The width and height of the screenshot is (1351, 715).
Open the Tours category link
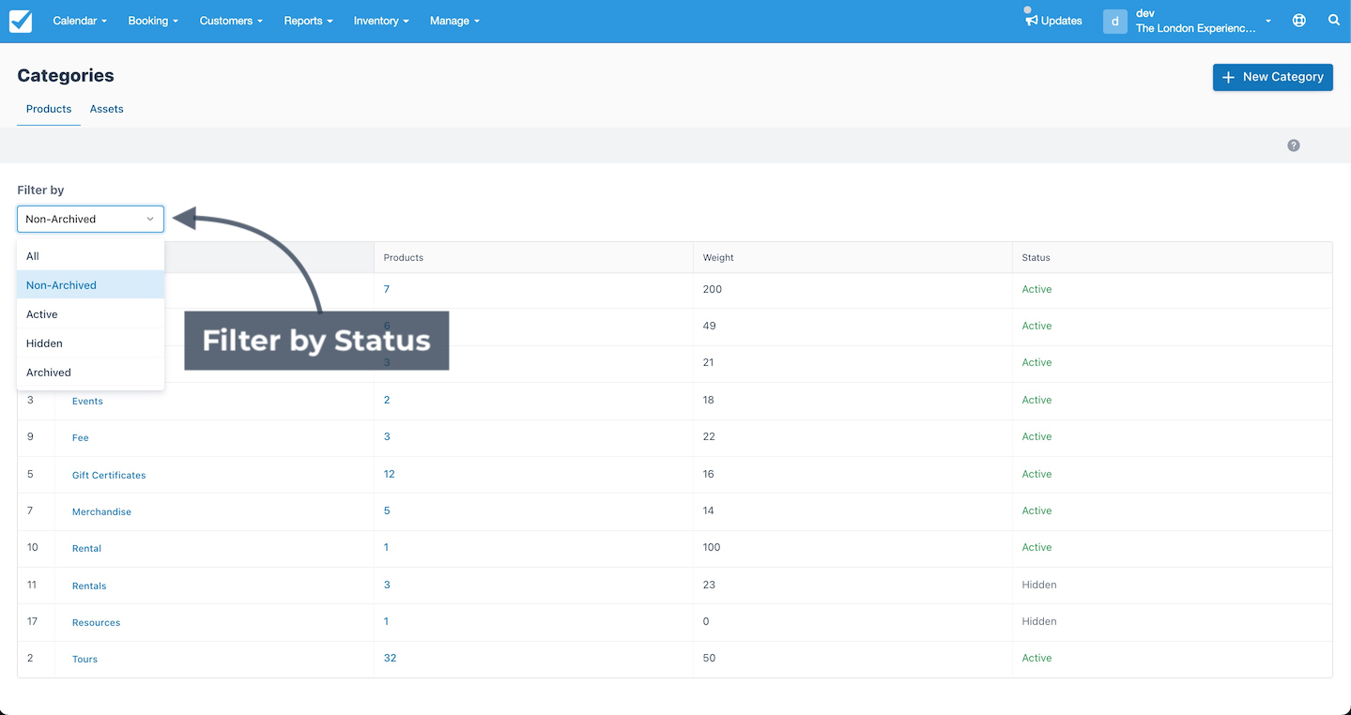pyautogui.click(x=84, y=659)
